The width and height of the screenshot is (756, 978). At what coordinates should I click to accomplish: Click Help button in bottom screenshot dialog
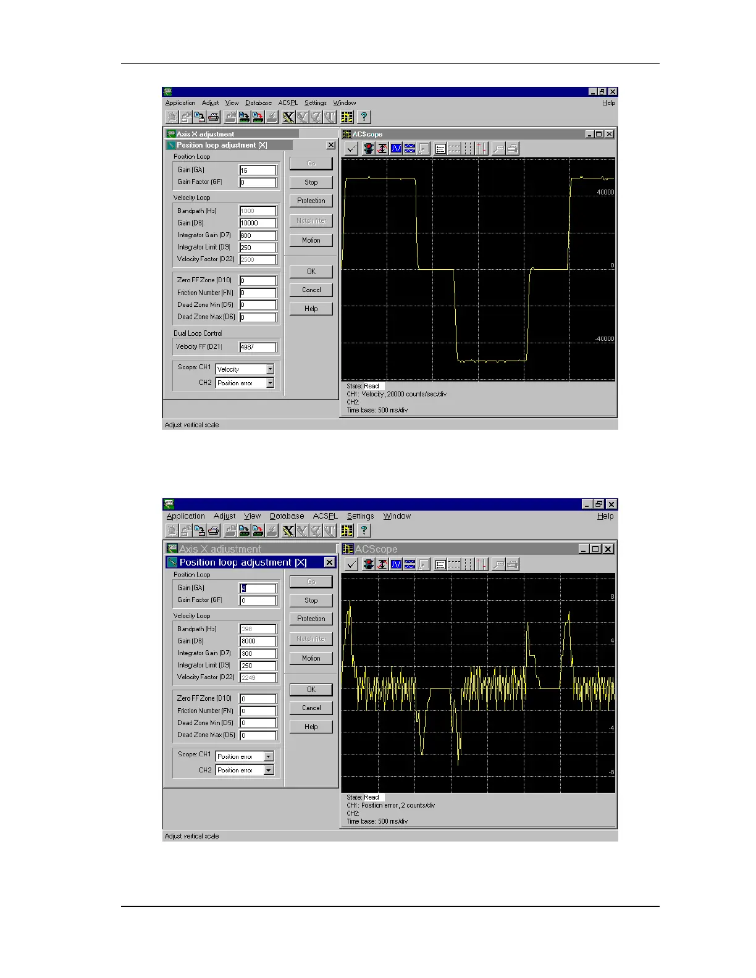point(311,727)
